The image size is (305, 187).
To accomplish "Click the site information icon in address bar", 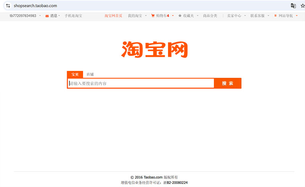I will [x=8, y=6].
